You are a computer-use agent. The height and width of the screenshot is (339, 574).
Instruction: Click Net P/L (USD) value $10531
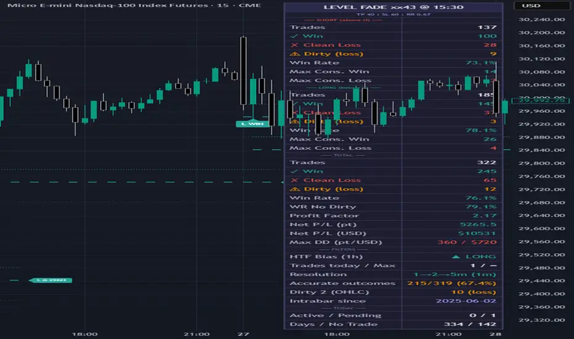pyautogui.click(x=477, y=233)
